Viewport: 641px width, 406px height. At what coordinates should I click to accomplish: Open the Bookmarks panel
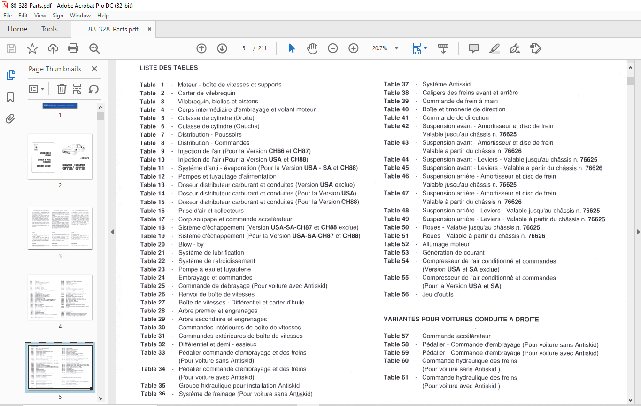coord(10,97)
